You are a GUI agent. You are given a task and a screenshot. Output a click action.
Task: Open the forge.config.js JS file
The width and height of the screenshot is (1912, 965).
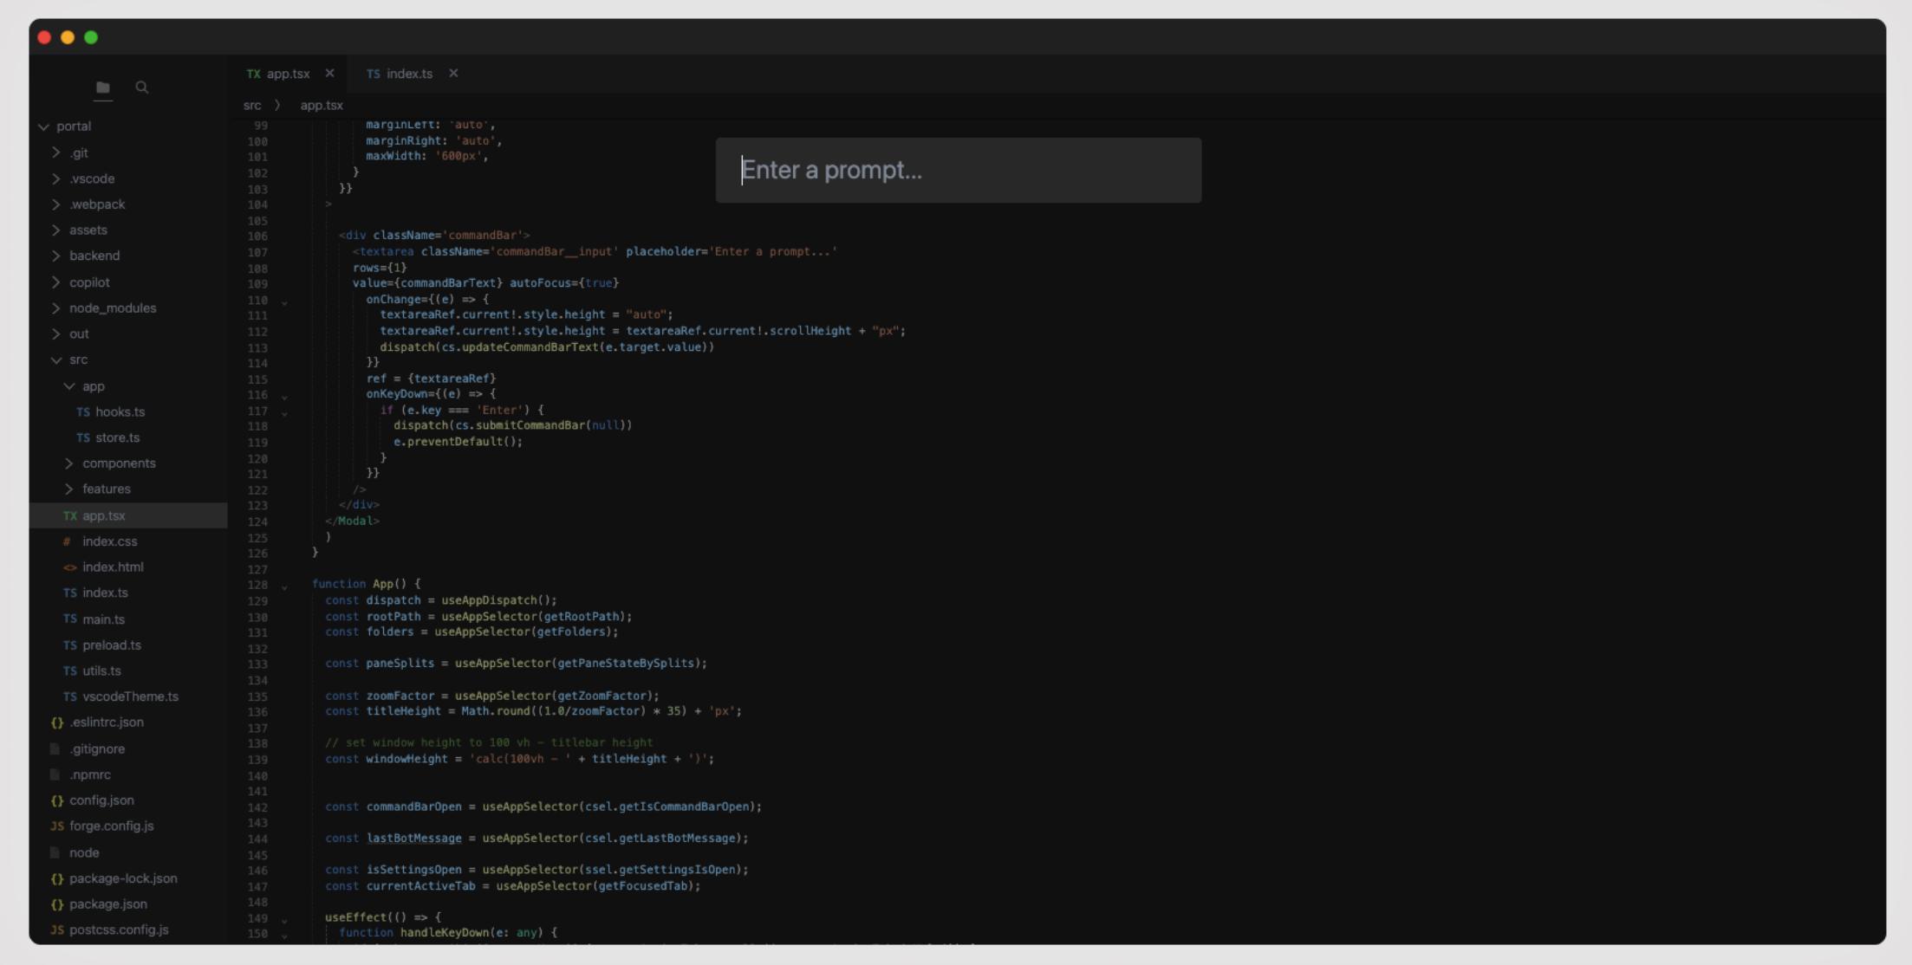point(111,826)
